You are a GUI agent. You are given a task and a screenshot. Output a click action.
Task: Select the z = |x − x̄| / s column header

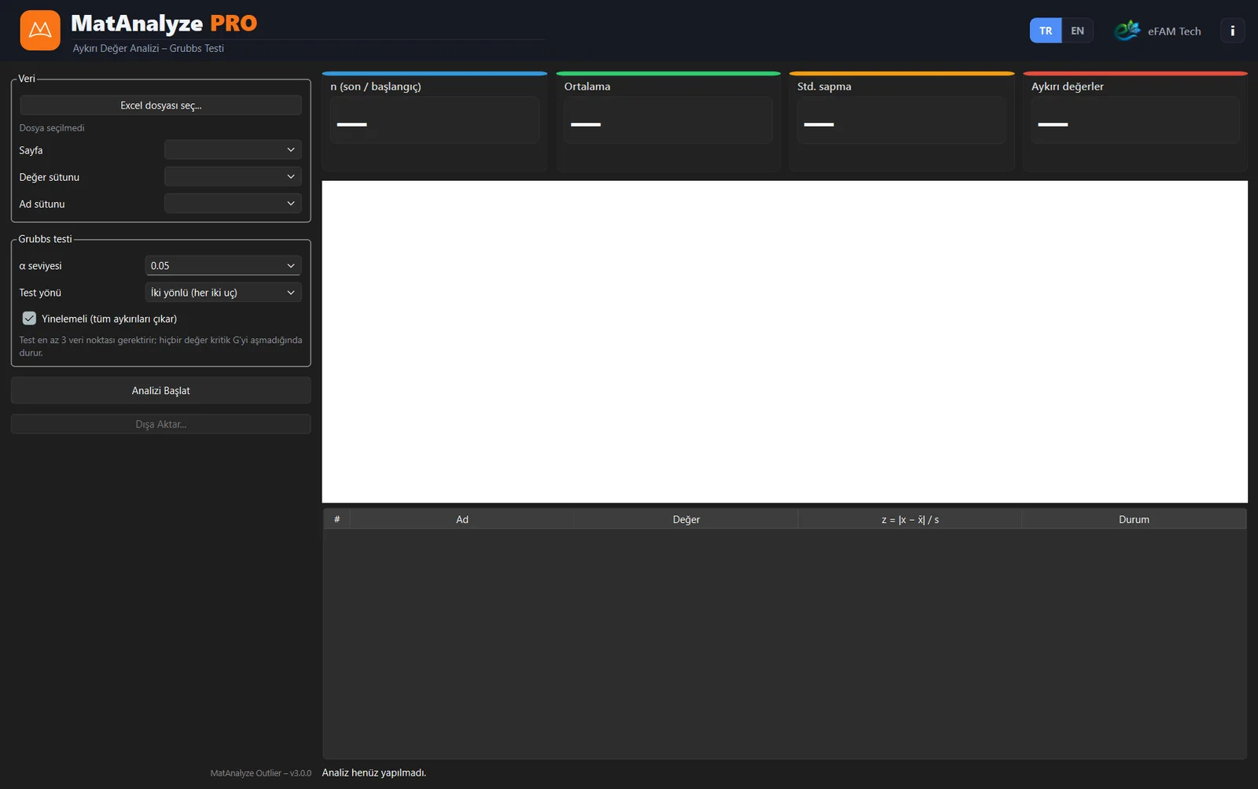[910, 519]
